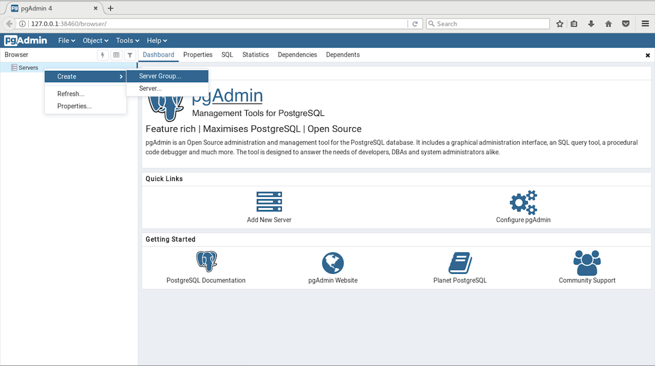Click the browser Search input field
Viewport: 655px width, 366px height.
point(487,24)
